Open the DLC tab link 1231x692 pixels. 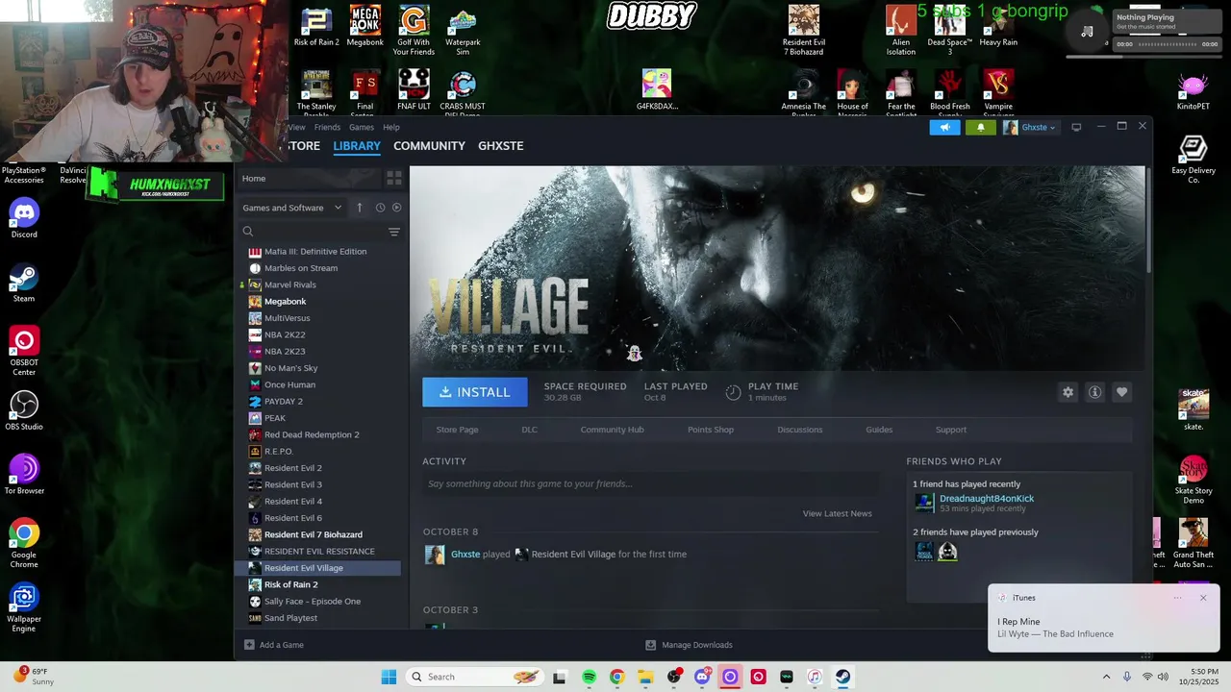(529, 430)
